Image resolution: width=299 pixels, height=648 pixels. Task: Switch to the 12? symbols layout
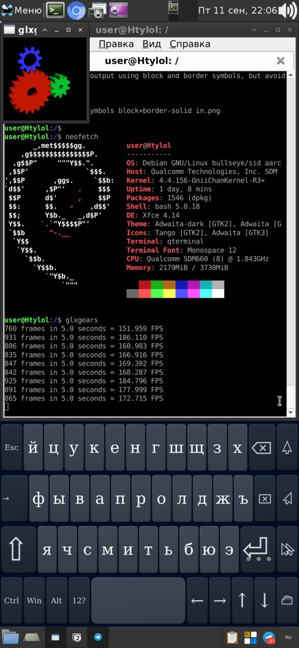pyautogui.click(x=79, y=600)
